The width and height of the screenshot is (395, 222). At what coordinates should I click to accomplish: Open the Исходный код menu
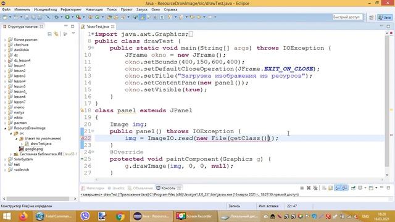pos(45,9)
